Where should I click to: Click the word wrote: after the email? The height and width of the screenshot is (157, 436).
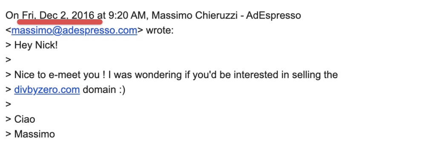160,30
